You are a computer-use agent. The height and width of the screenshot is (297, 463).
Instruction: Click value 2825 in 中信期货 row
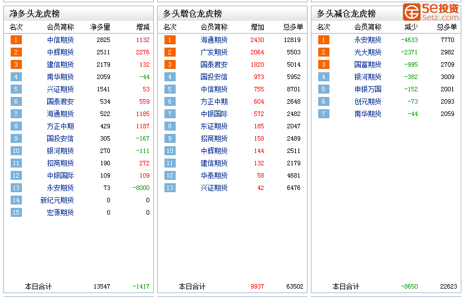click(x=103, y=40)
